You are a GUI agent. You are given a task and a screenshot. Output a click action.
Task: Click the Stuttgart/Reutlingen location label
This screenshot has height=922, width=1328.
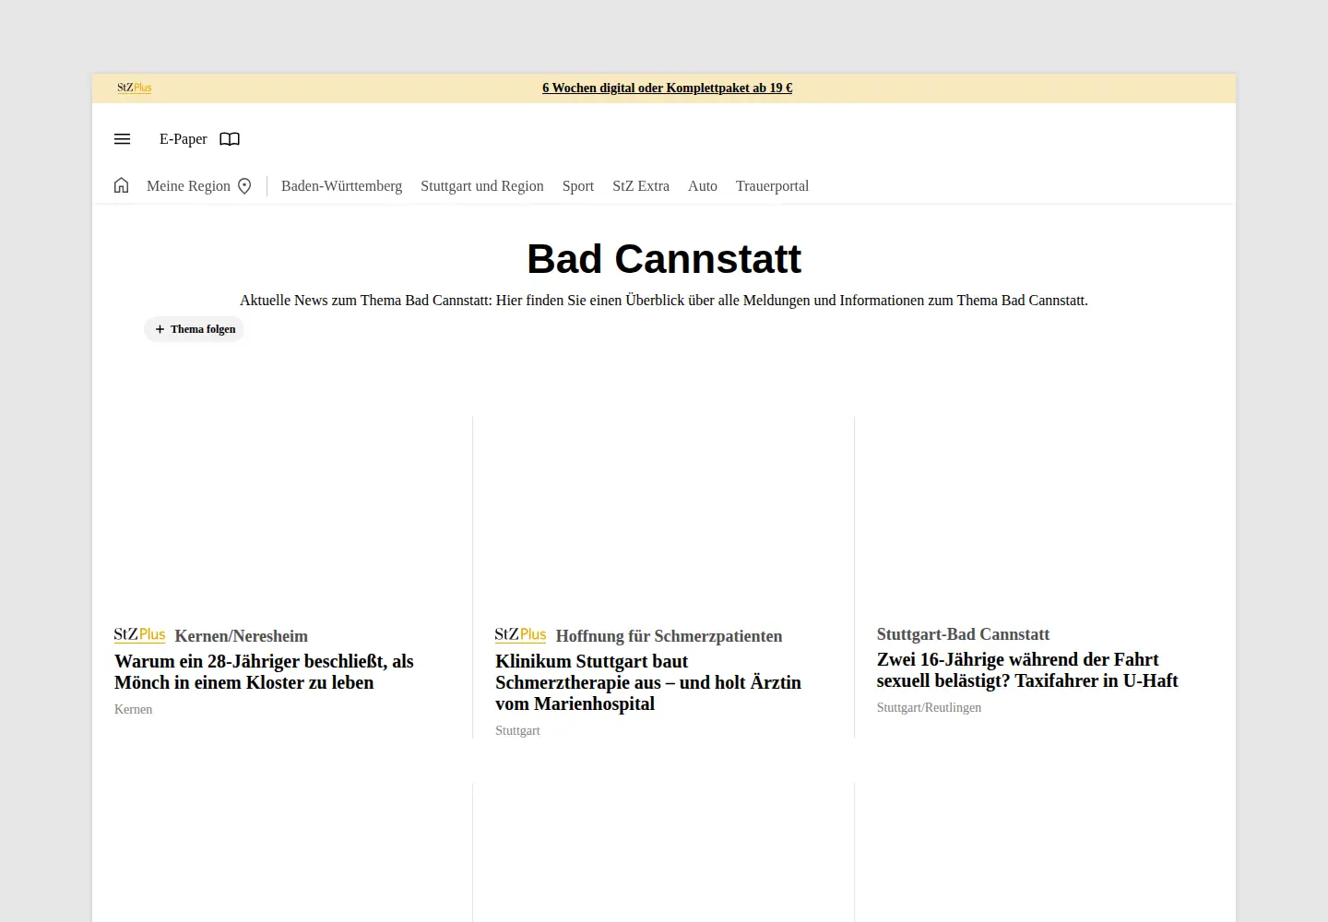[929, 707]
